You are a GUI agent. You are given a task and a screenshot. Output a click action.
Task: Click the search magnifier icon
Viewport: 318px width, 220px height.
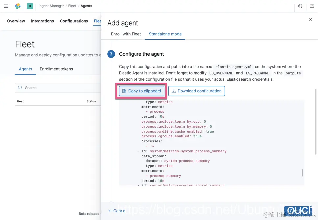point(20,87)
